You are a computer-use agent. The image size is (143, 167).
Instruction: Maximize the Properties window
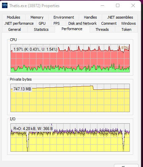click(x=118, y=5)
